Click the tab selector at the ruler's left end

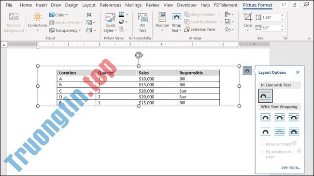4,45
